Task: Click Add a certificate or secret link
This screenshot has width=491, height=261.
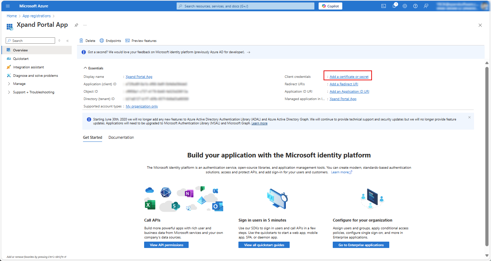Action: [349, 77]
